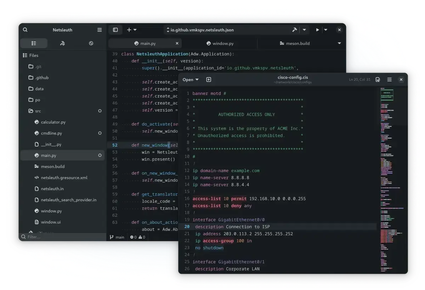Viewport: 425px width, 290px height.
Task: Close the main.py tab
Action: pyautogui.click(x=177, y=43)
